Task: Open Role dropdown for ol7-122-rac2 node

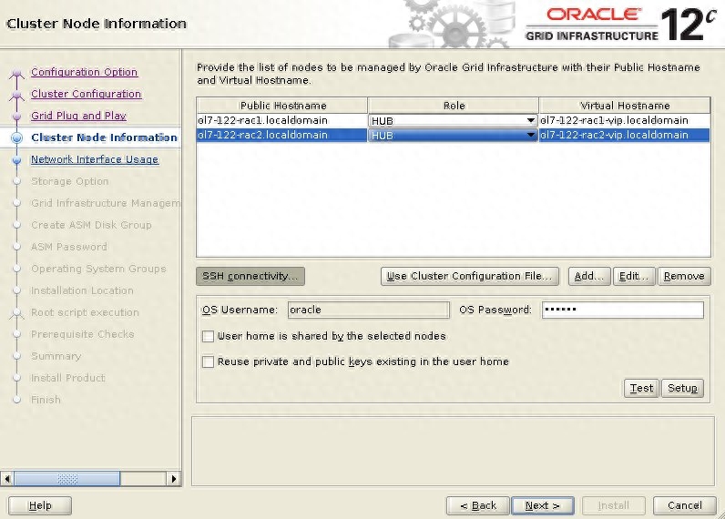Action: pos(530,136)
